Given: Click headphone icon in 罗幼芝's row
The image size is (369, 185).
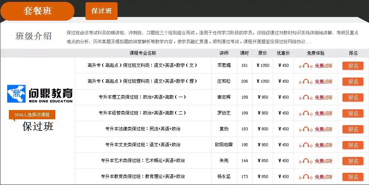Looking at the screenshot, I should tap(306, 113).
